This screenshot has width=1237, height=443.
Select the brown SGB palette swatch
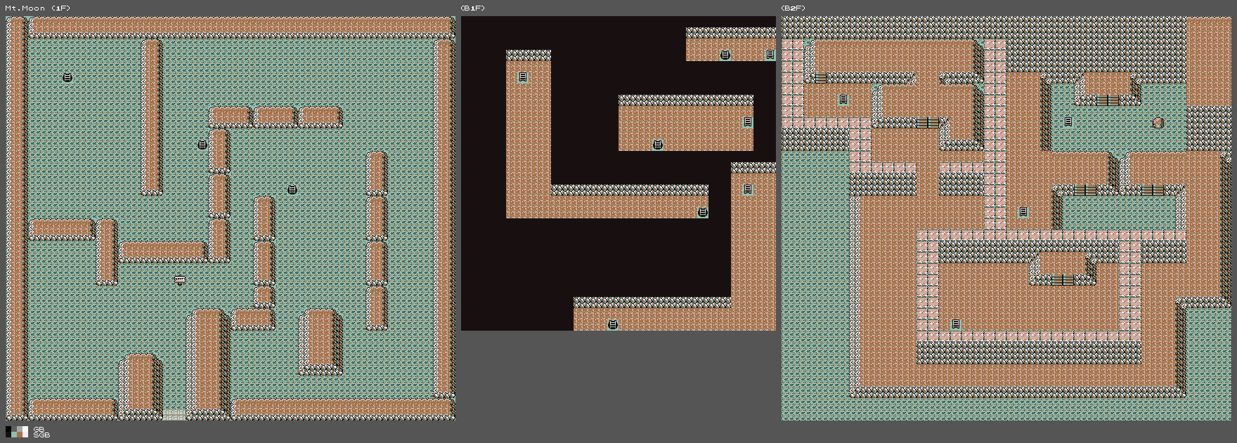click(19, 435)
